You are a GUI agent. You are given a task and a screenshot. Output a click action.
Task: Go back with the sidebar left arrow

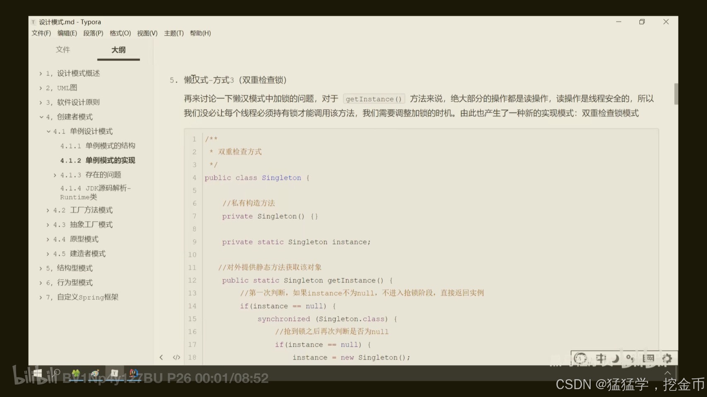(161, 357)
